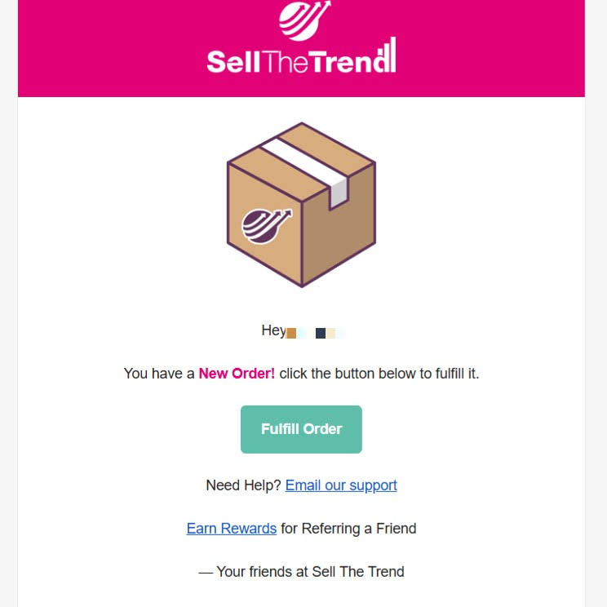The width and height of the screenshot is (607, 607).
Task: Click the bar chart graphic in Trend wordmark
Action: pos(388,55)
